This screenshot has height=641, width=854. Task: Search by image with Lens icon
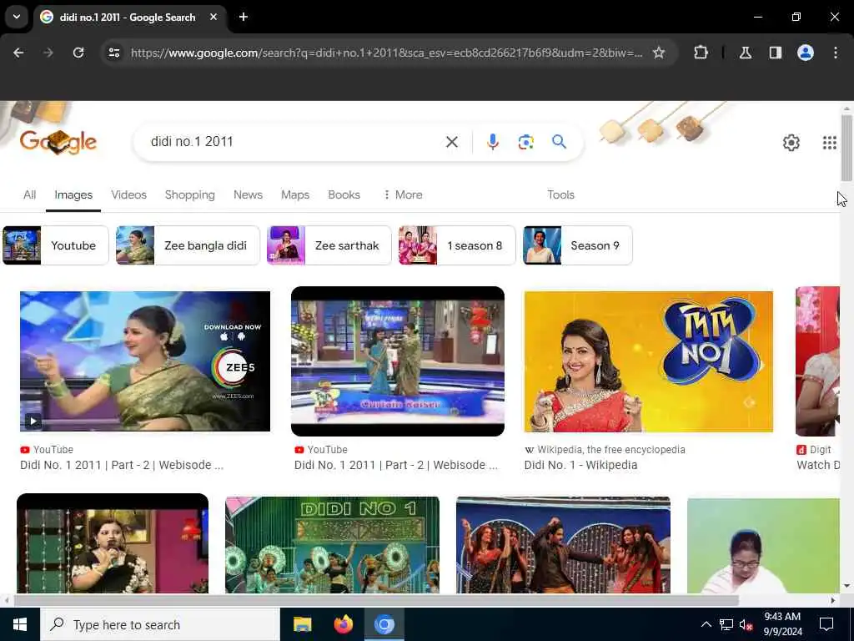click(x=525, y=142)
